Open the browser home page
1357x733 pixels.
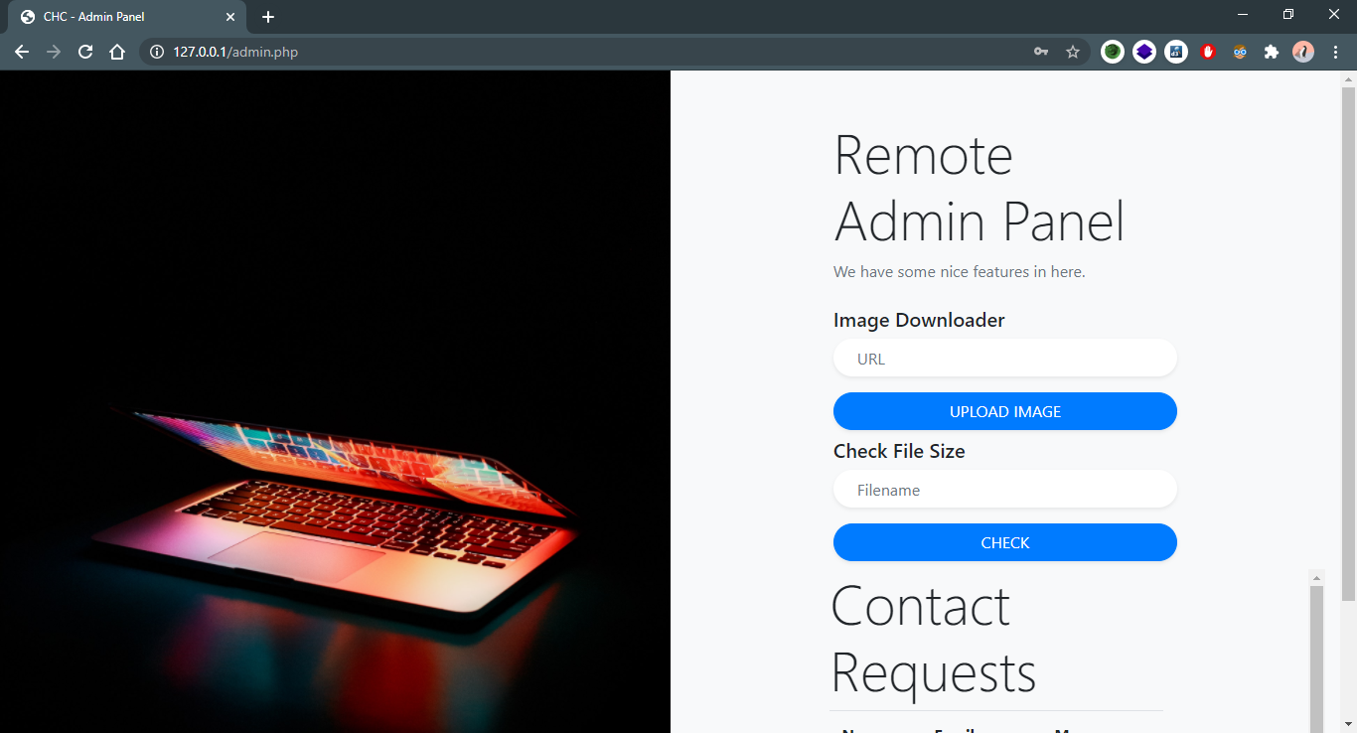[x=117, y=52]
